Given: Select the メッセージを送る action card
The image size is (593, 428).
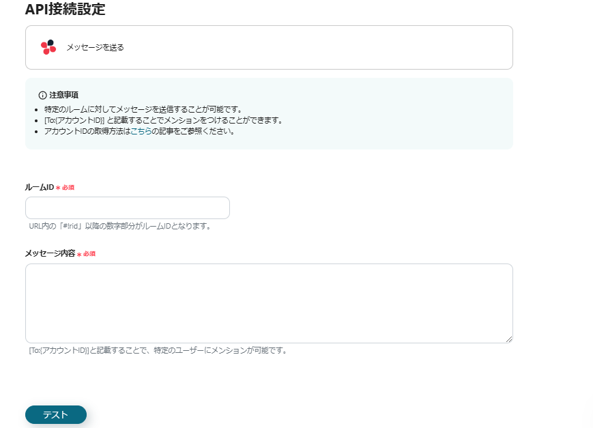Looking at the screenshot, I should 269,47.
